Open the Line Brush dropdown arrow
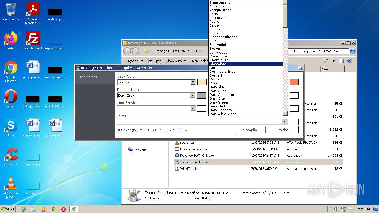Image resolution: width=379 pixels, height=213 pixels. (193, 109)
